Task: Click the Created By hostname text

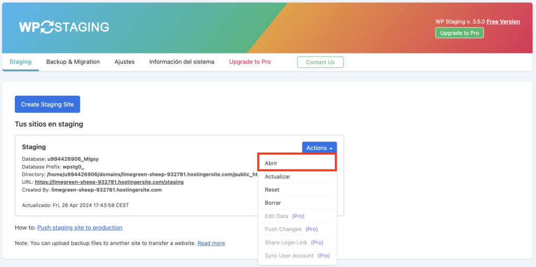Action: (x=106, y=190)
